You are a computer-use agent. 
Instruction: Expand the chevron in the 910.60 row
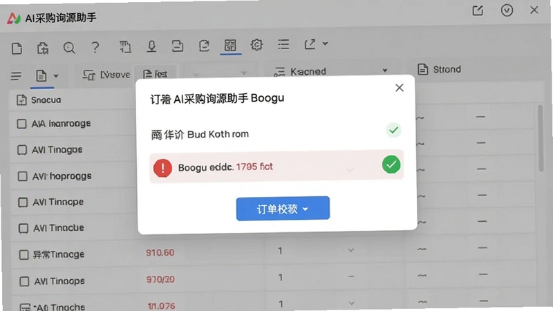coord(351,250)
